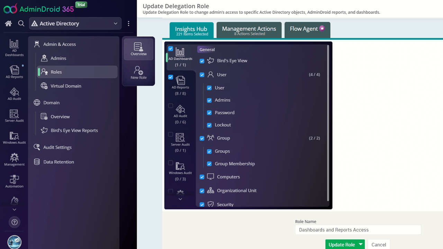Open the Active Directory dropdown selector
443x249 pixels.
click(75, 24)
